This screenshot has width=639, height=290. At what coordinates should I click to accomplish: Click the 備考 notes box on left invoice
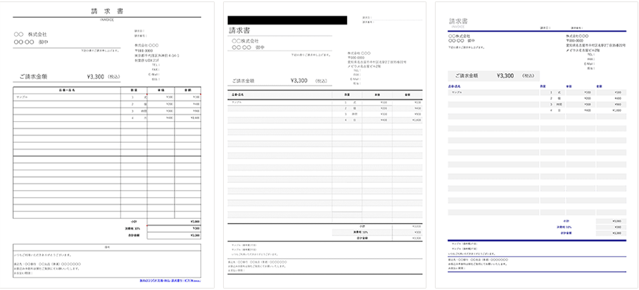[x=106, y=263]
